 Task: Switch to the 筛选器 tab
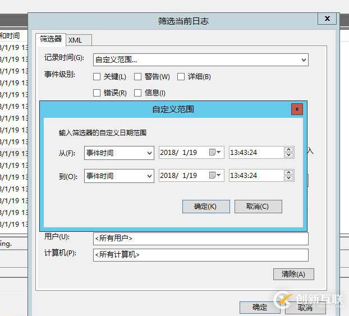51,39
